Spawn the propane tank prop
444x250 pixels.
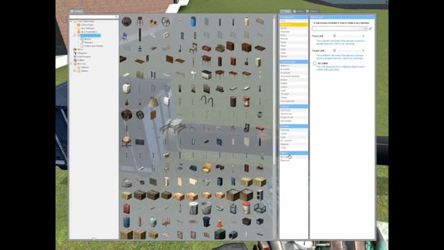(153, 222)
